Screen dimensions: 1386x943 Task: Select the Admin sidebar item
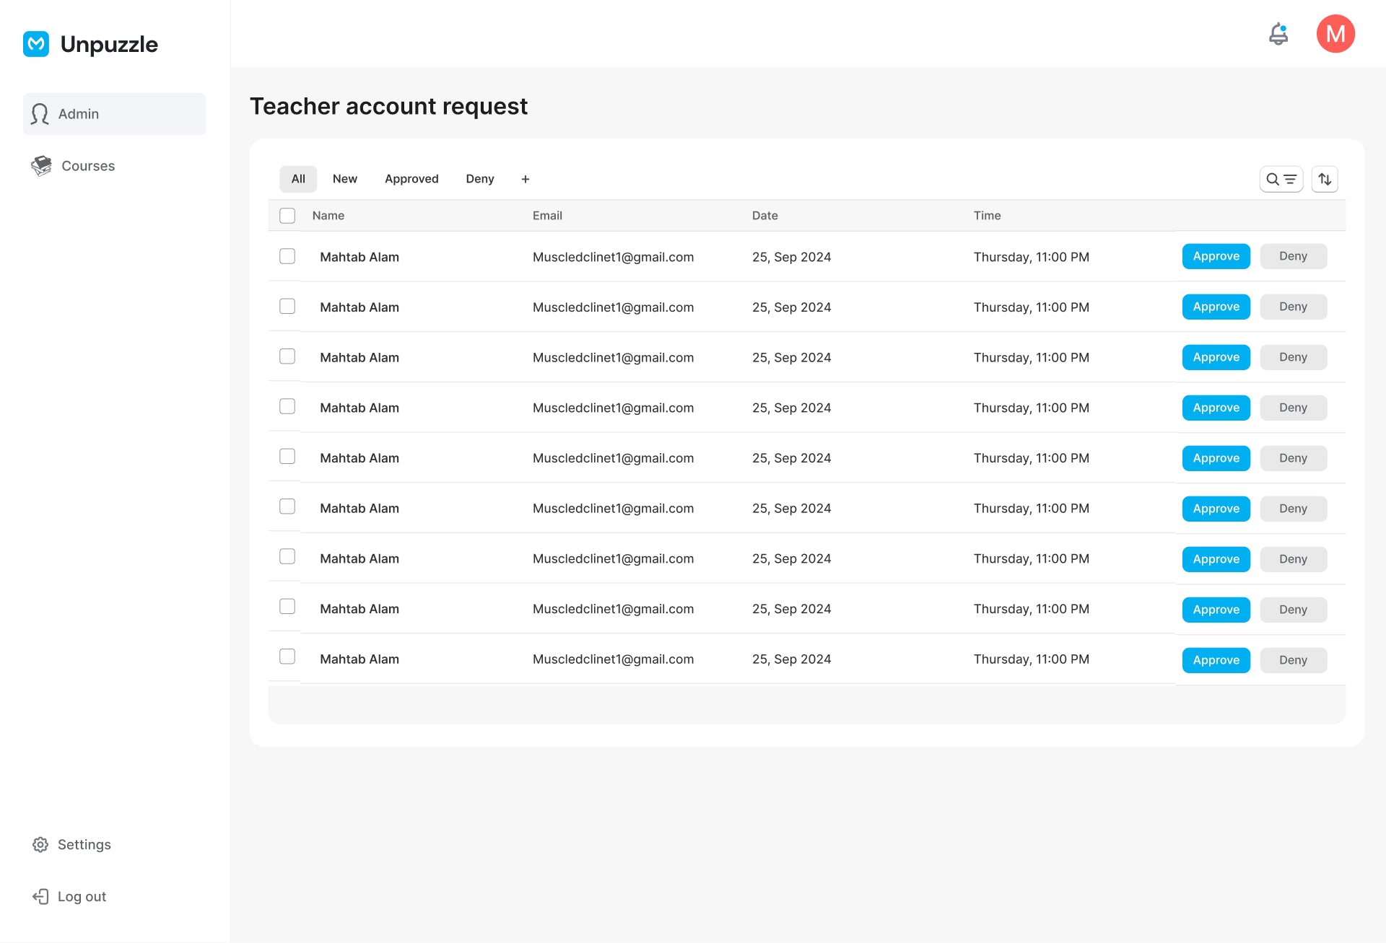tap(114, 114)
